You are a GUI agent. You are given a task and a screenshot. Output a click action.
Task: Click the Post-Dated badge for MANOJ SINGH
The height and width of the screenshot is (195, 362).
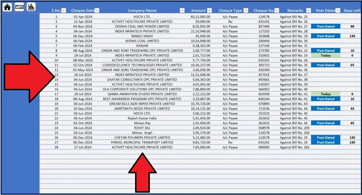click(x=326, y=36)
